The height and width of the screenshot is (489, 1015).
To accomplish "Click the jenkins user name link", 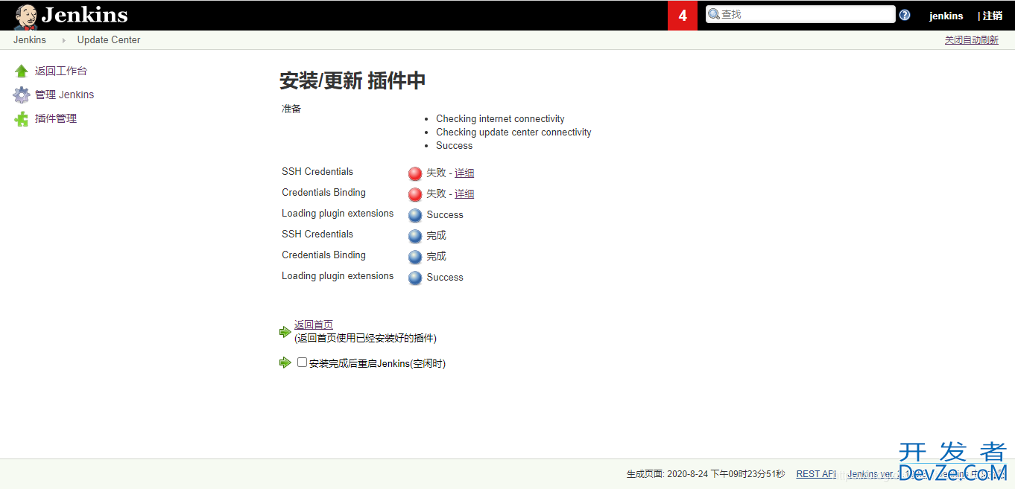I will pyautogui.click(x=946, y=16).
